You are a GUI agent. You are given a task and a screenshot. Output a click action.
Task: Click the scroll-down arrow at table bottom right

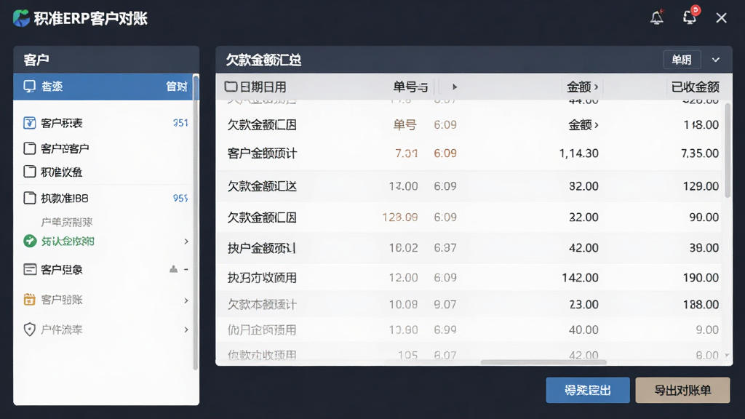727,355
